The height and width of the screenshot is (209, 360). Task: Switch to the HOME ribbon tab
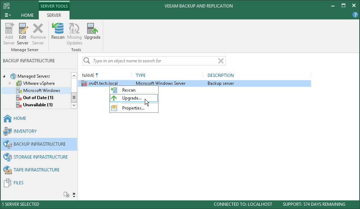tap(27, 15)
